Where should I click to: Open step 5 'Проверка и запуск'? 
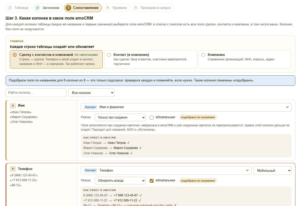pyautogui.click(x=153, y=8)
